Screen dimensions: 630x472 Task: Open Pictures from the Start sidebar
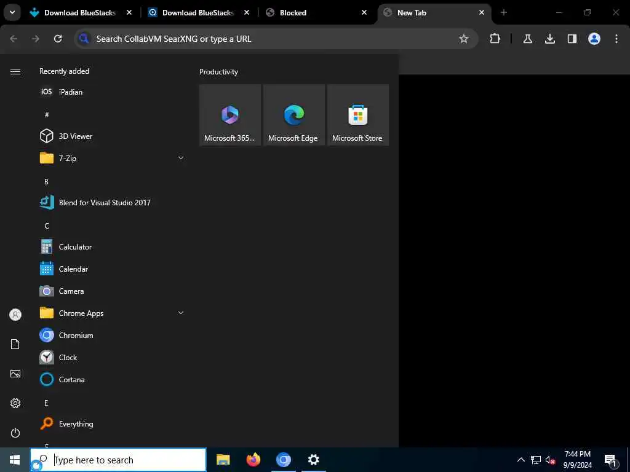15,374
